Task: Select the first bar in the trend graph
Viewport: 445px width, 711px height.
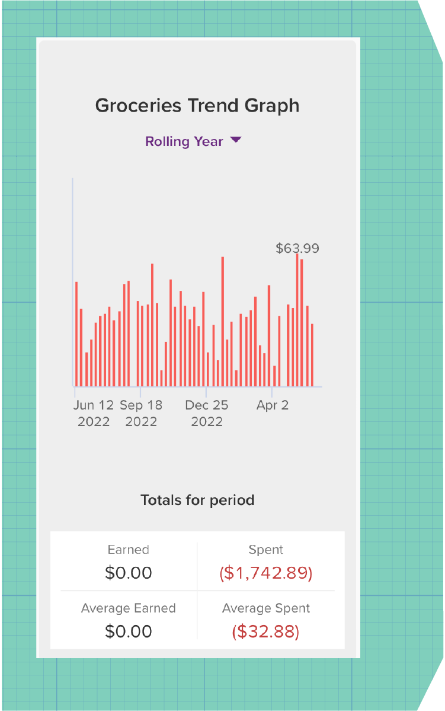Action: coord(76,334)
